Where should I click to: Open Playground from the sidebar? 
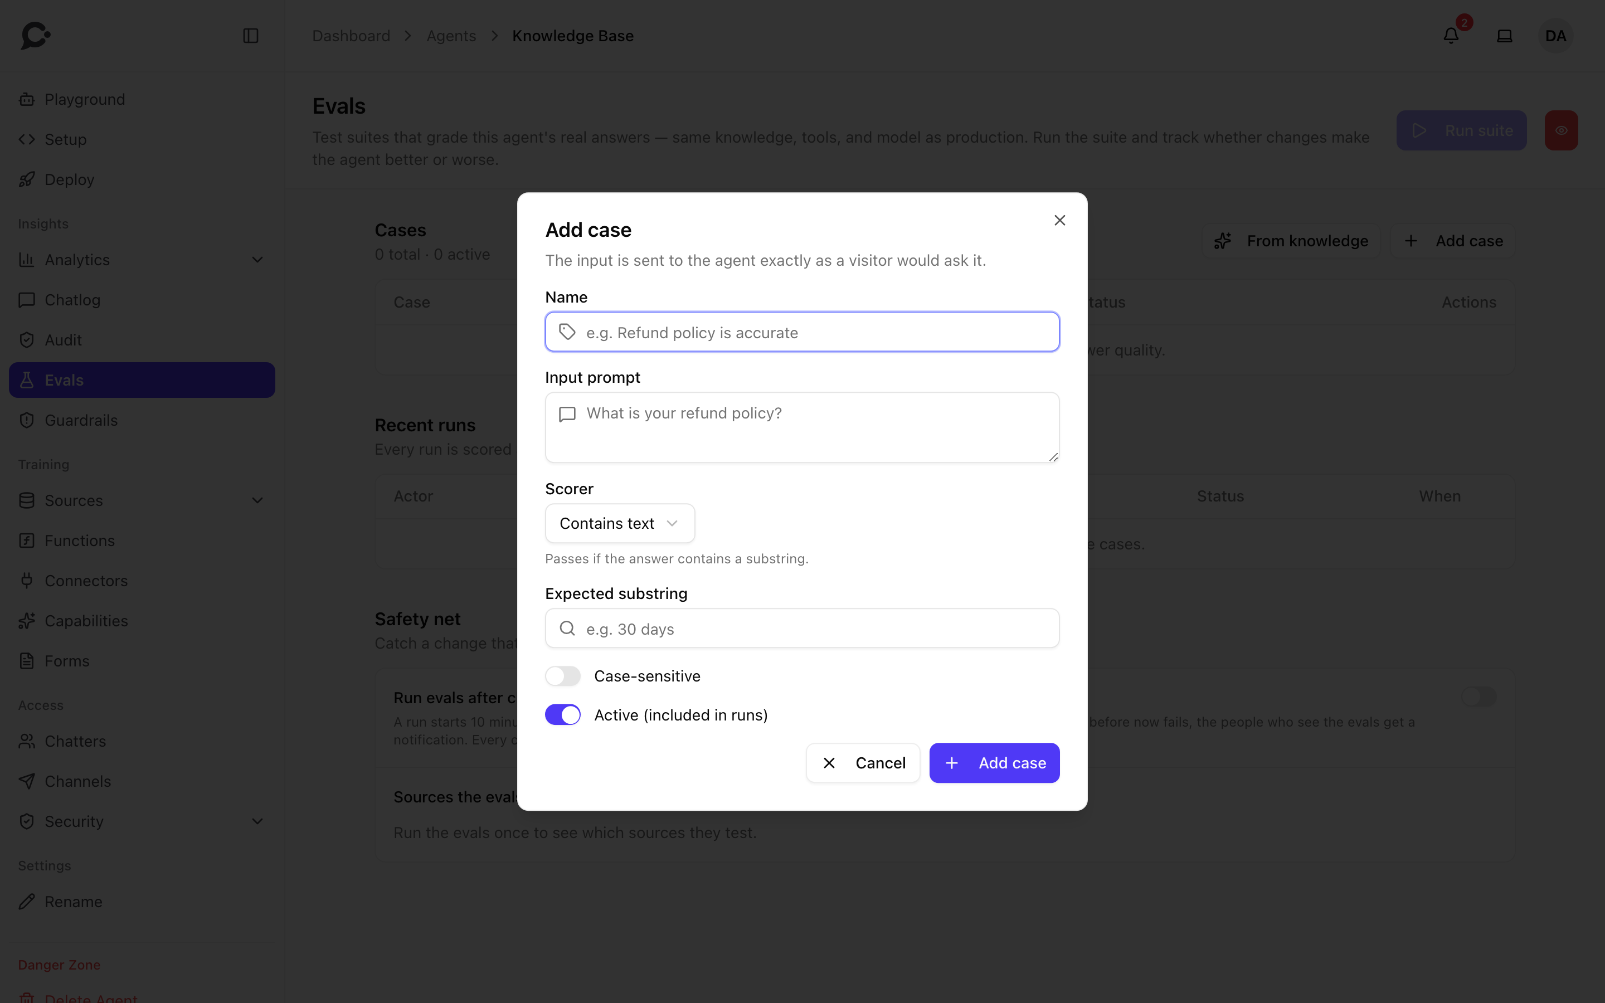[x=142, y=100]
